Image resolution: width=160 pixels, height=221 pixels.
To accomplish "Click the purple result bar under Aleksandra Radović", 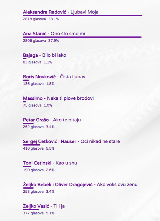I will [82, 16].
